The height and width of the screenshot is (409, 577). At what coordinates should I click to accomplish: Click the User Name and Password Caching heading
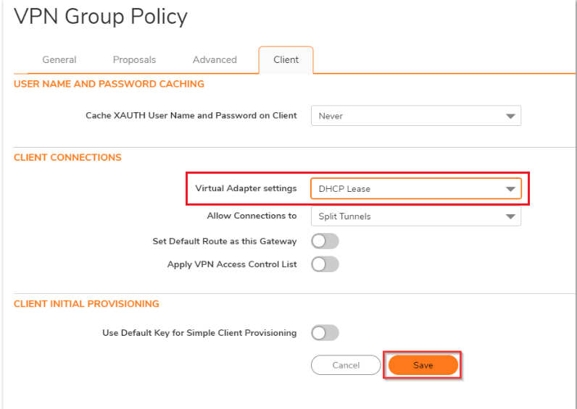click(109, 84)
